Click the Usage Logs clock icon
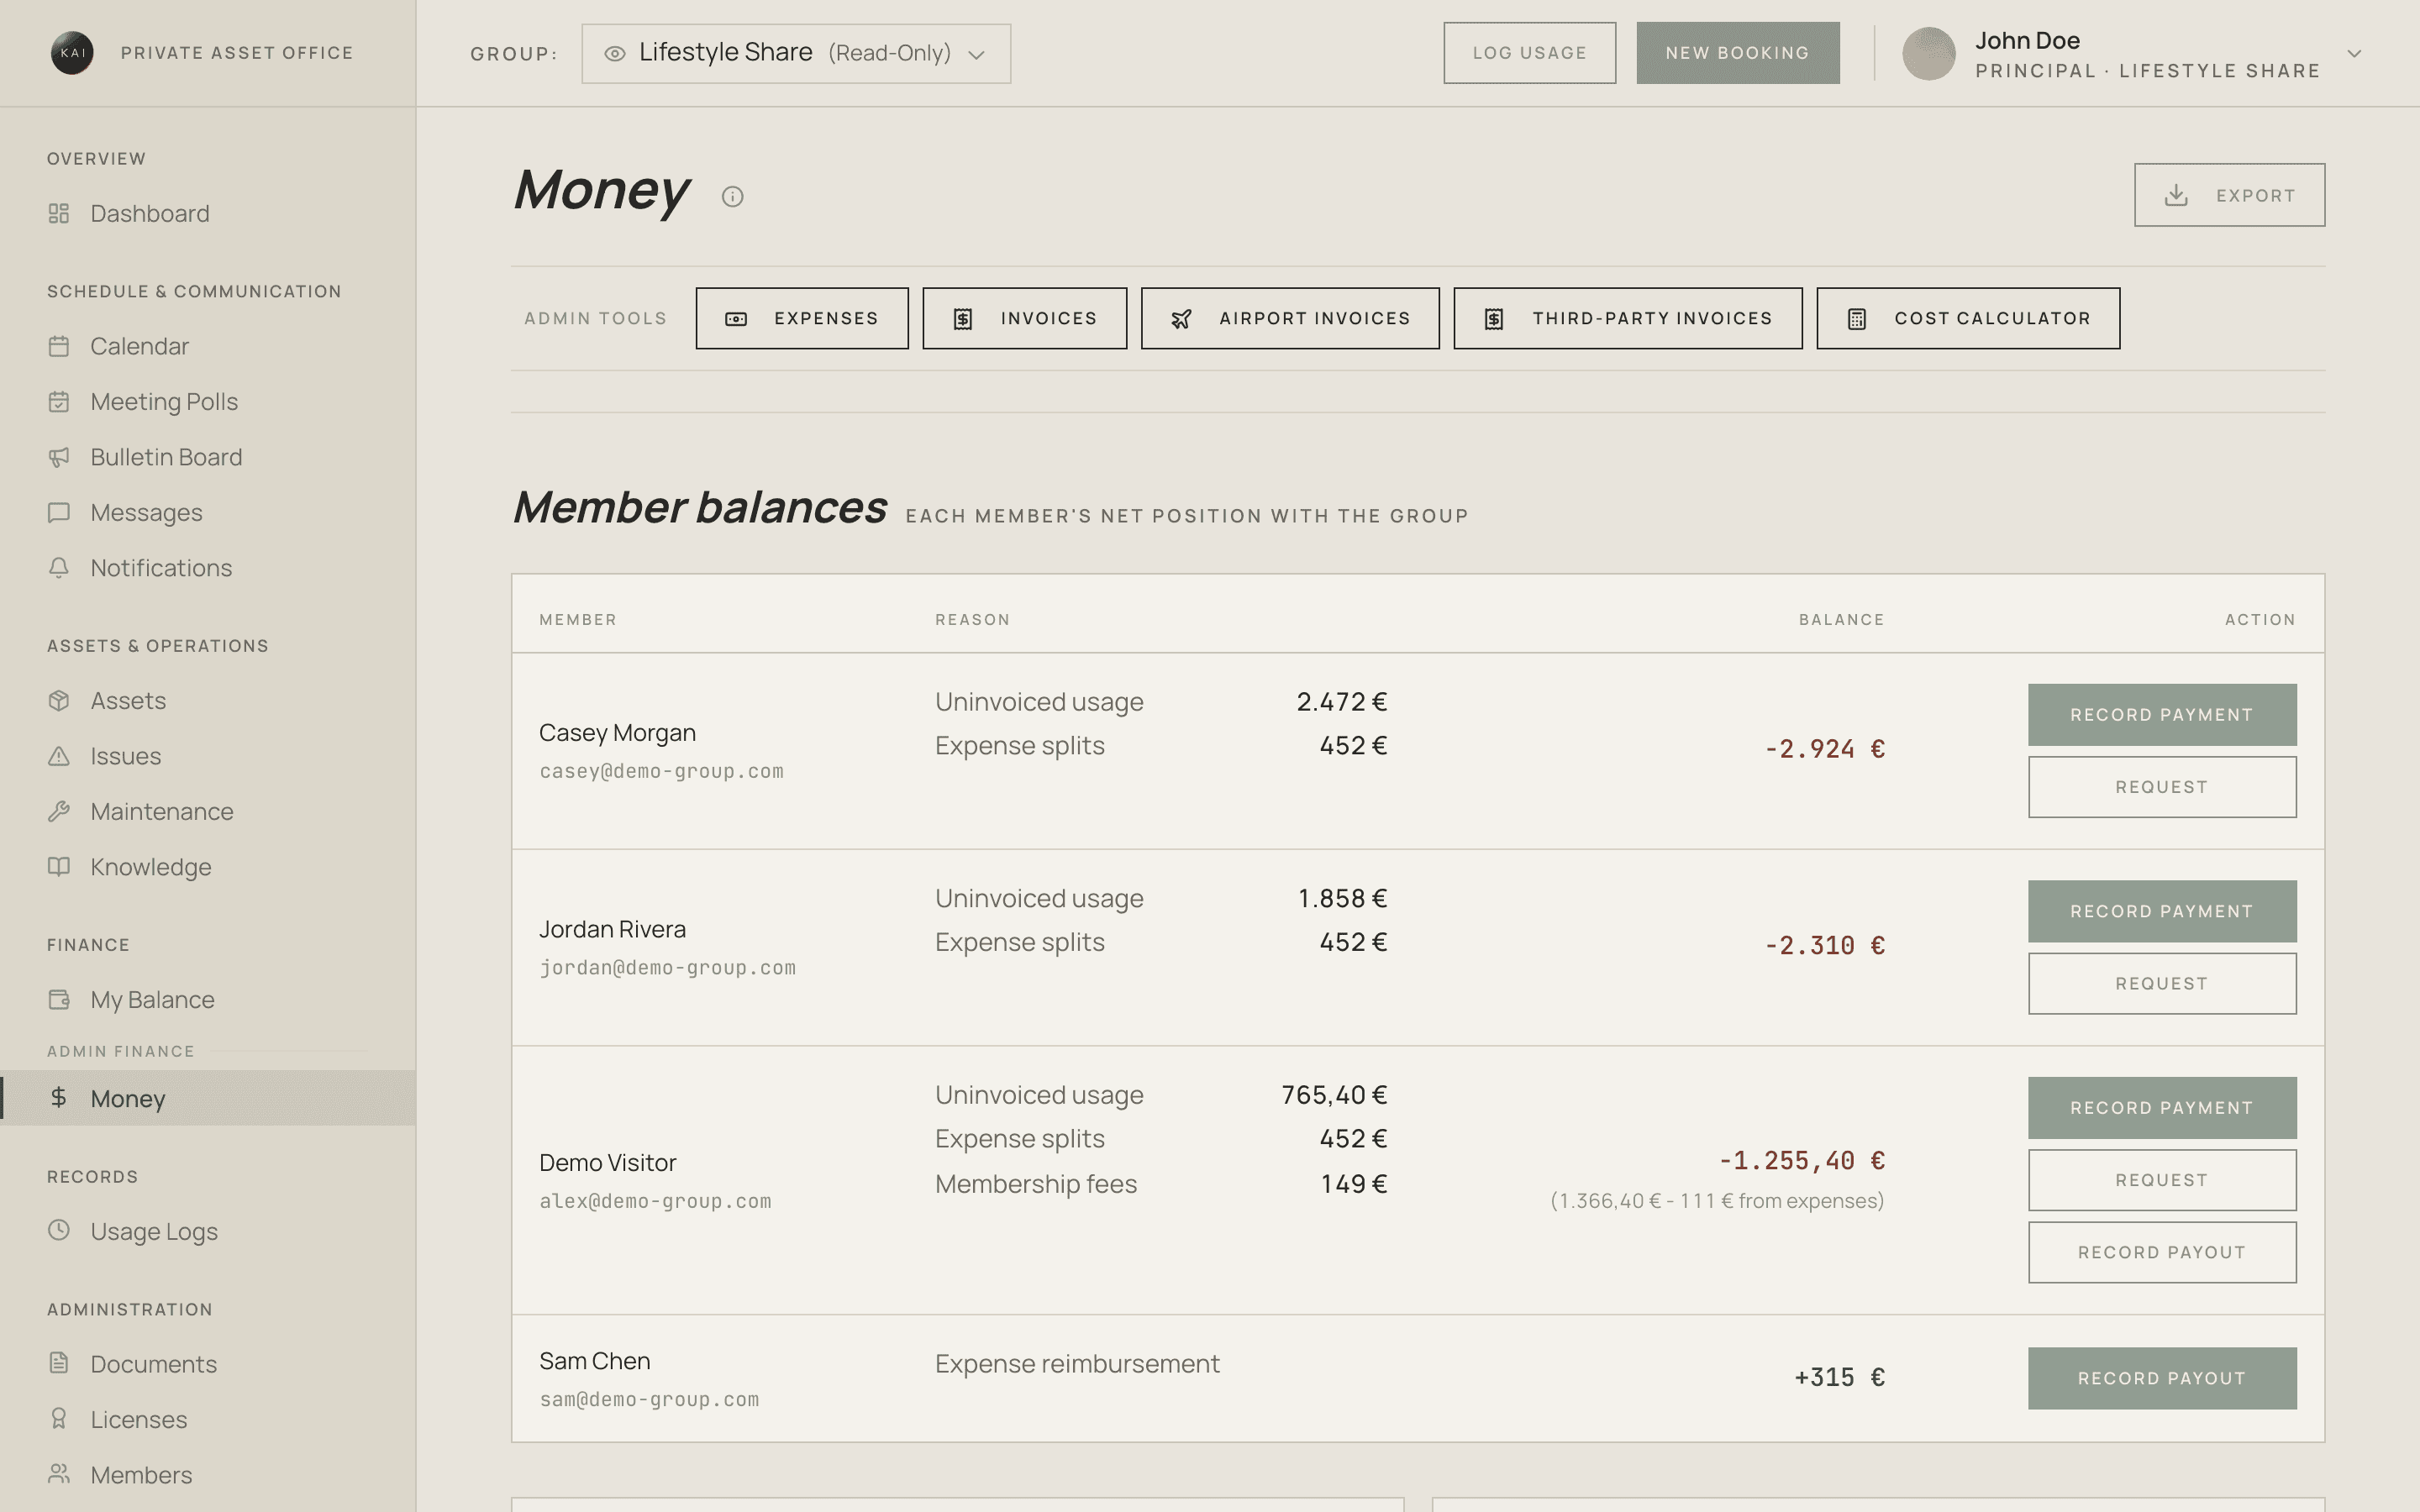 (x=59, y=1230)
